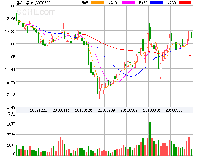Click the 20180126 date label
This screenshot has width=213, height=156.
(83, 110)
